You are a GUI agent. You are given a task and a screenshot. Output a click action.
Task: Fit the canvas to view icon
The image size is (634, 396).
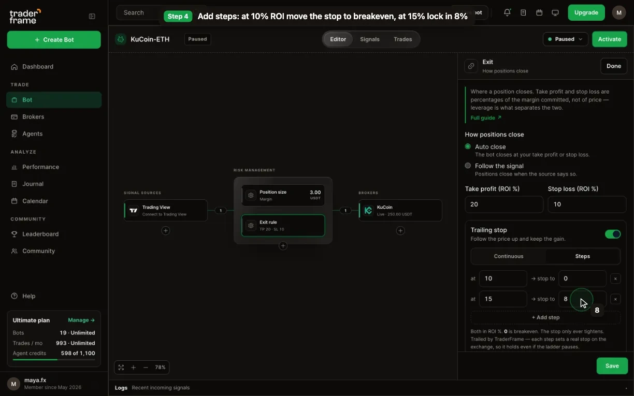point(121,368)
